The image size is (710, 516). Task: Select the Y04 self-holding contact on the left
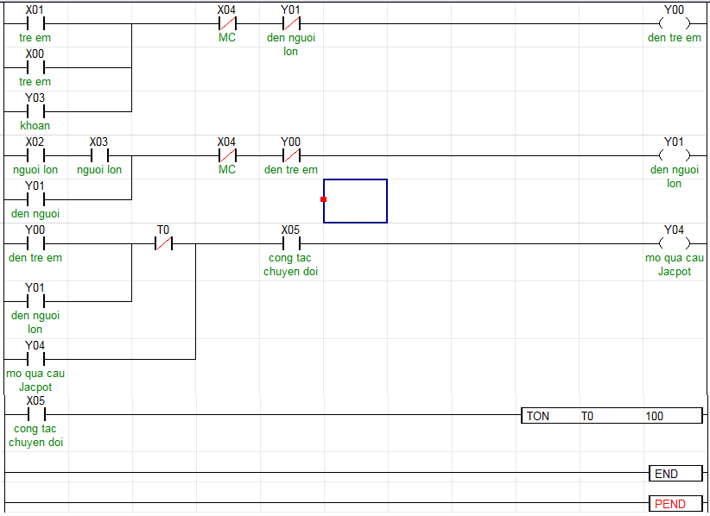[x=35, y=358]
